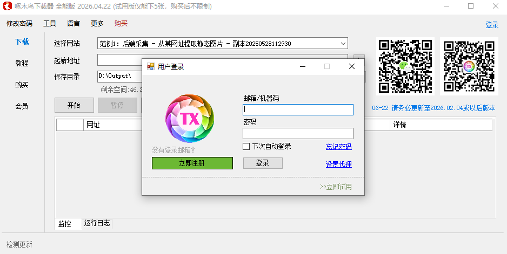Maximize the main downloader window
The image size is (507, 254).
click(471, 6)
